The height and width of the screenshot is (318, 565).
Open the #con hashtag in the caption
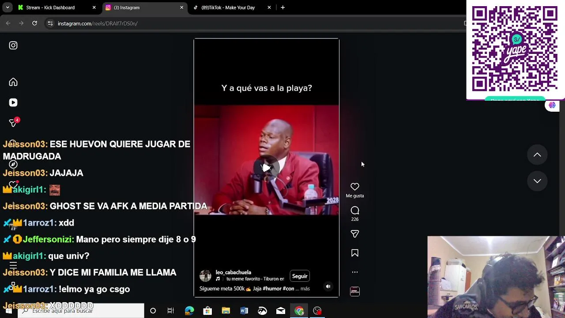pyautogui.click(x=288, y=288)
